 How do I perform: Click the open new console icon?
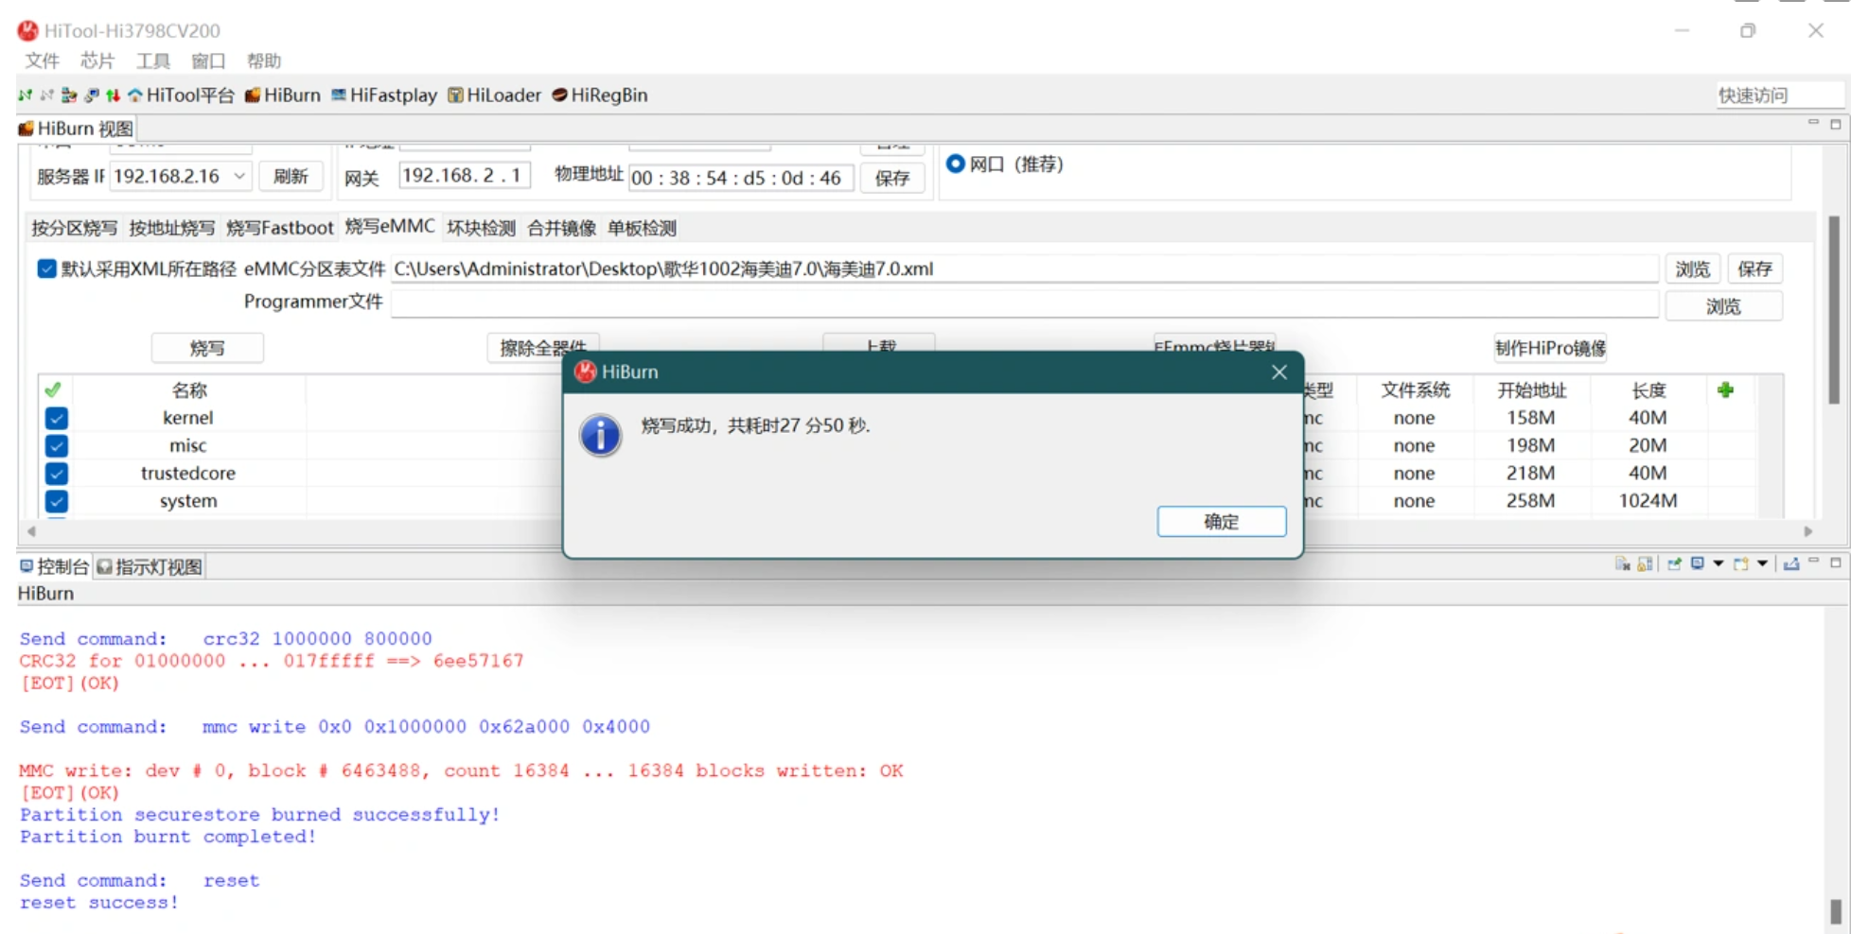click(1740, 564)
